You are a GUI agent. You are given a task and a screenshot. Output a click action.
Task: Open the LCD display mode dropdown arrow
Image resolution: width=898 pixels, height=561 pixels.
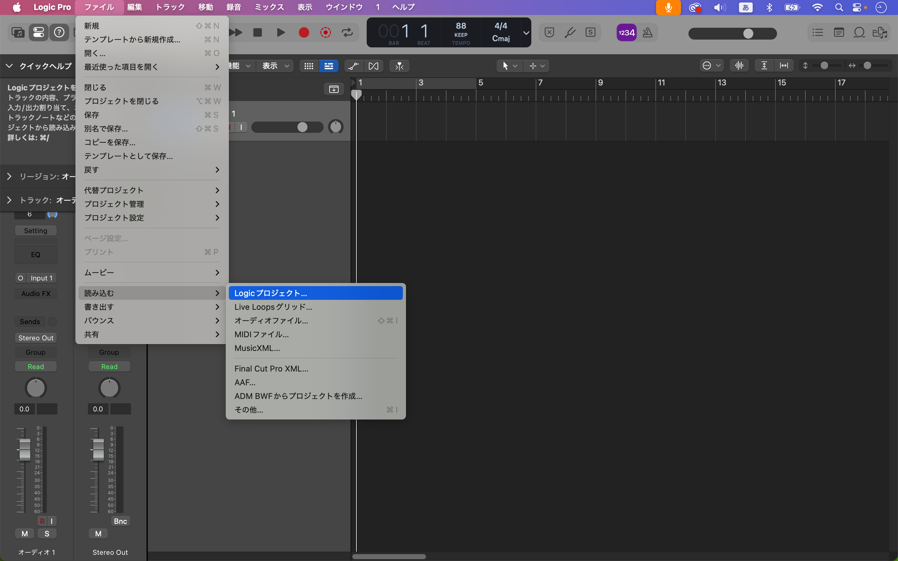[526, 33]
